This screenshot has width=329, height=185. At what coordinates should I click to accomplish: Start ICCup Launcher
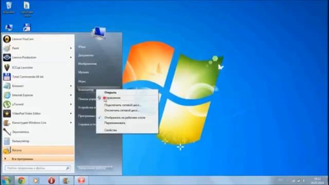(x=38, y=67)
